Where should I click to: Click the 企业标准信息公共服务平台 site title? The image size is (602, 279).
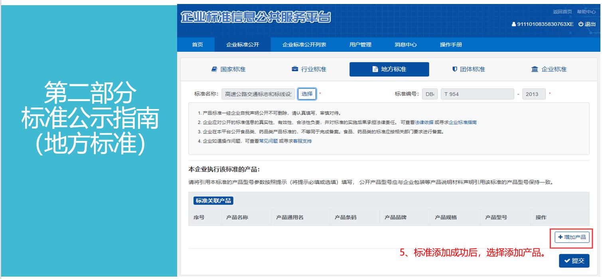pos(256,18)
